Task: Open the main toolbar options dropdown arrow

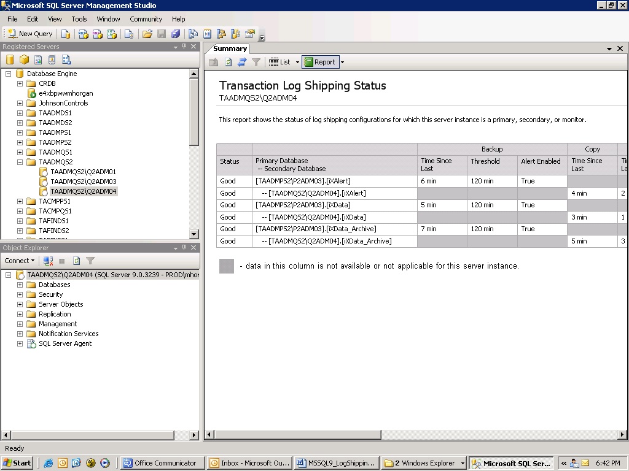Action: click(262, 37)
